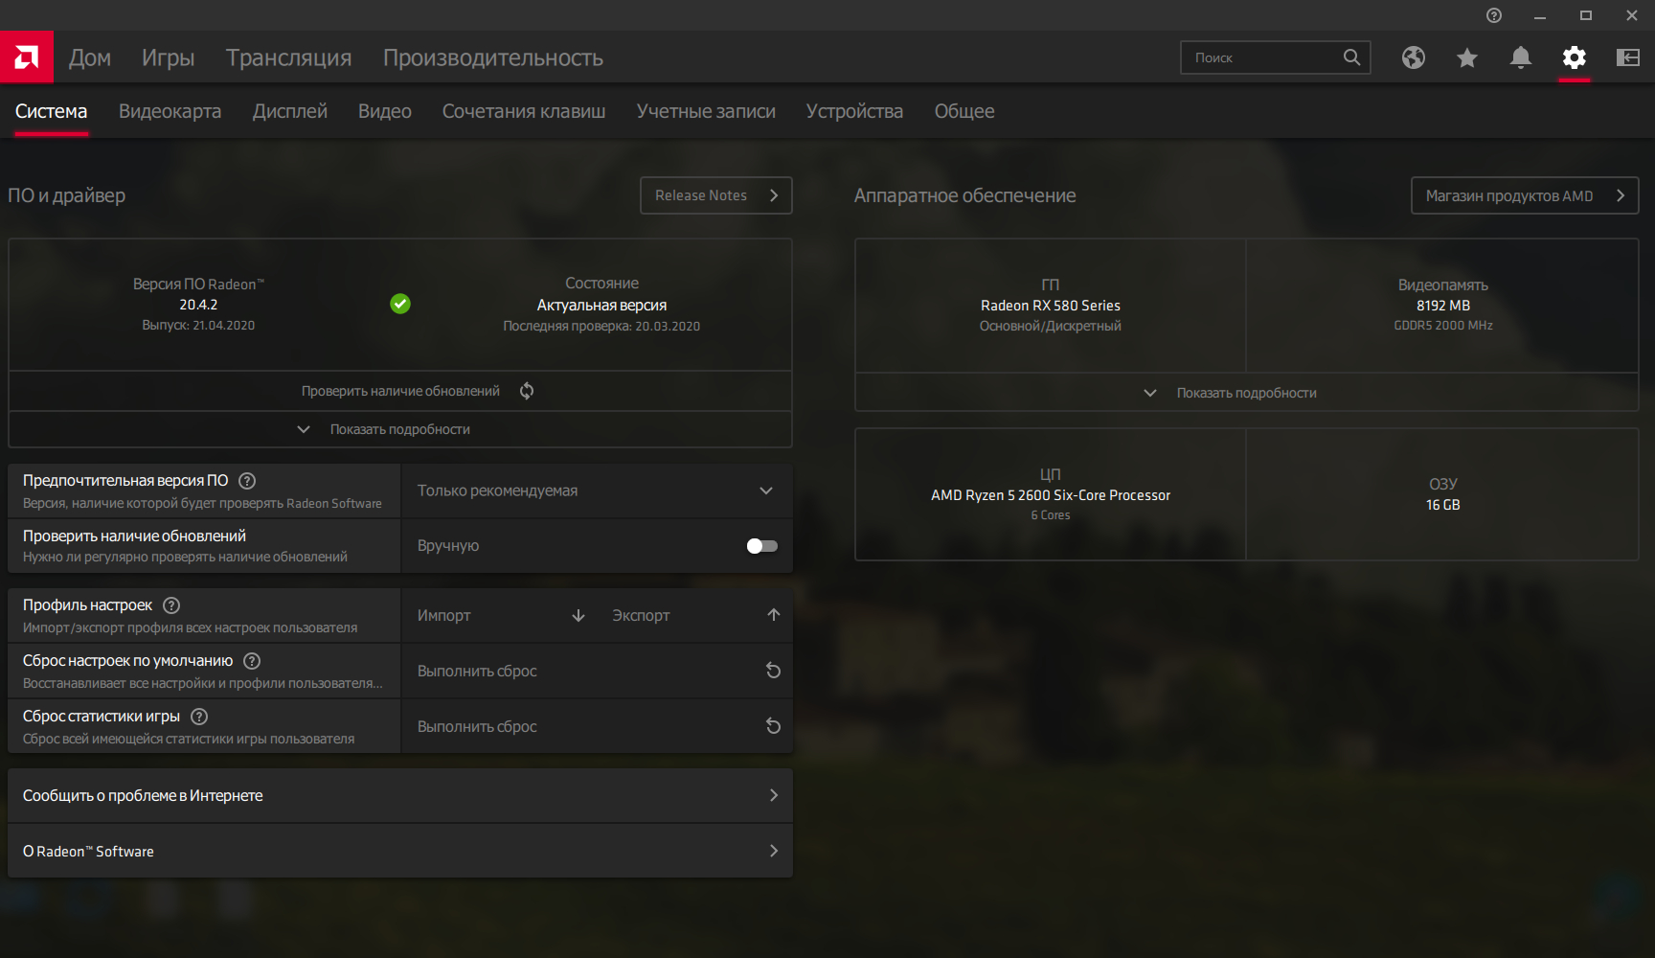Image resolution: width=1655 pixels, height=958 pixels.
Task: Open Магазин продуктов AMD
Action: pyautogui.click(x=1525, y=195)
